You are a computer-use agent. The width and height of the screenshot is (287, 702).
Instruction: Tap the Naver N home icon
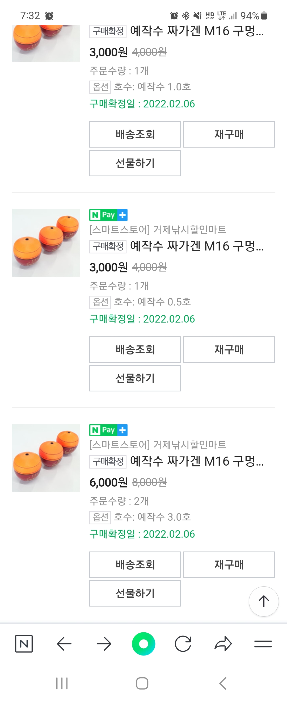(24, 644)
